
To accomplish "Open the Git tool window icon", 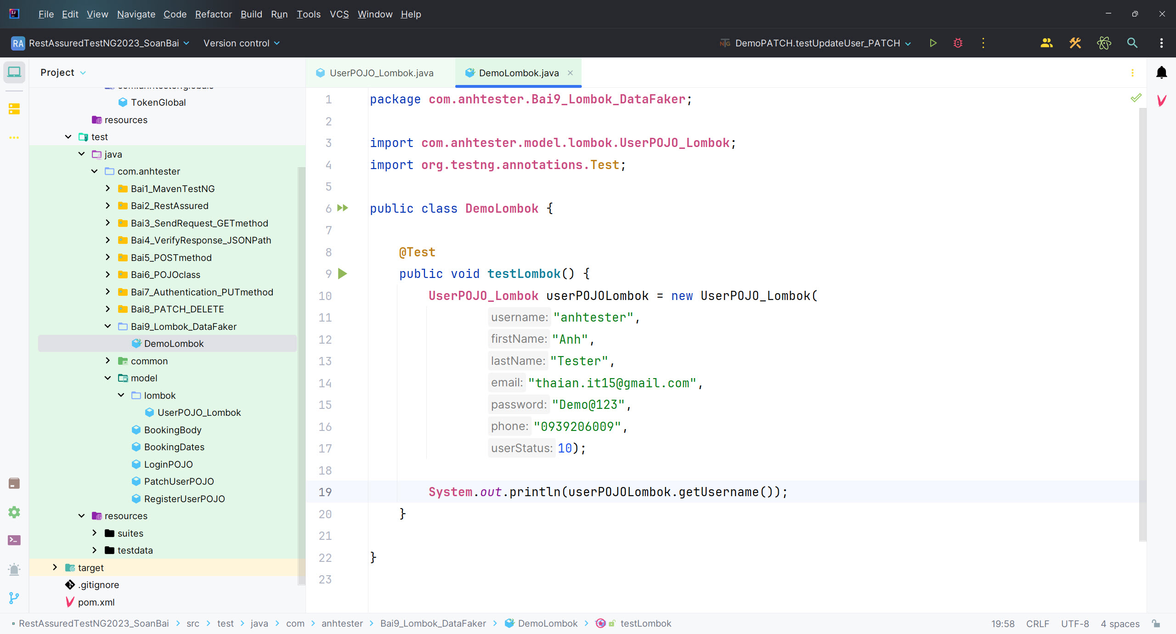I will point(14,598).
